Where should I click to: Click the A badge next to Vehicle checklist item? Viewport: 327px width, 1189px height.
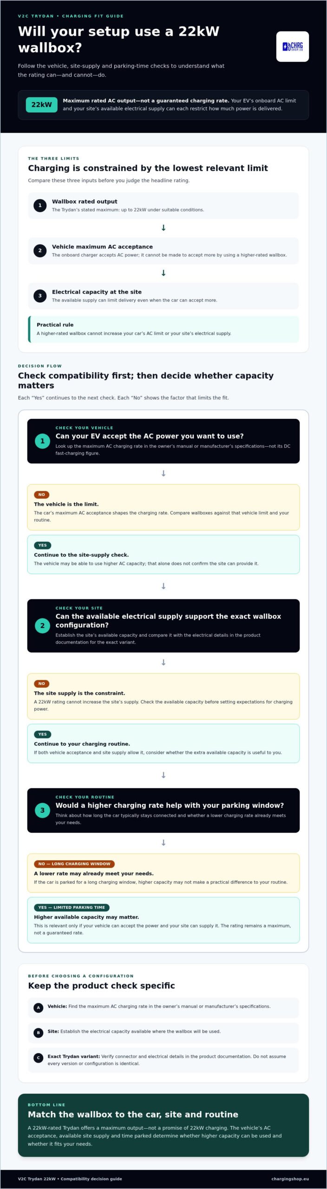tap(39, 1007)
